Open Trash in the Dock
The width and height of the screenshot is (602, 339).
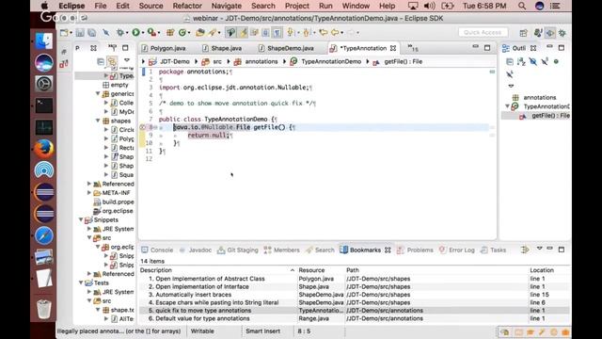[44, 310]
